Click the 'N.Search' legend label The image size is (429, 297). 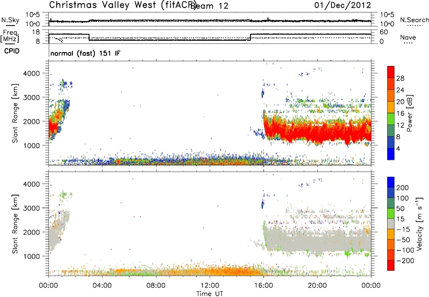[414, 20]
